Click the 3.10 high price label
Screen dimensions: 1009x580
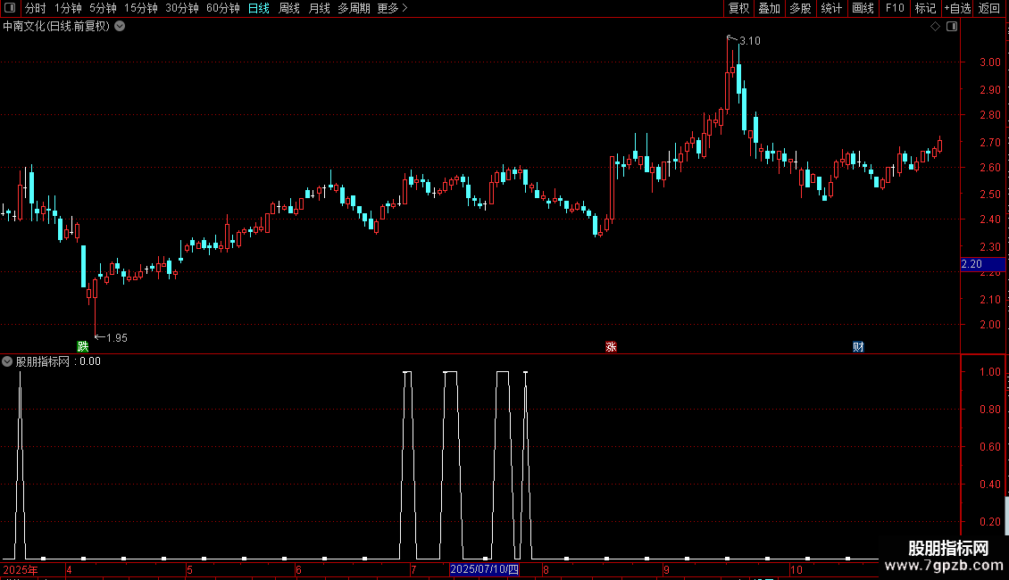750,41
